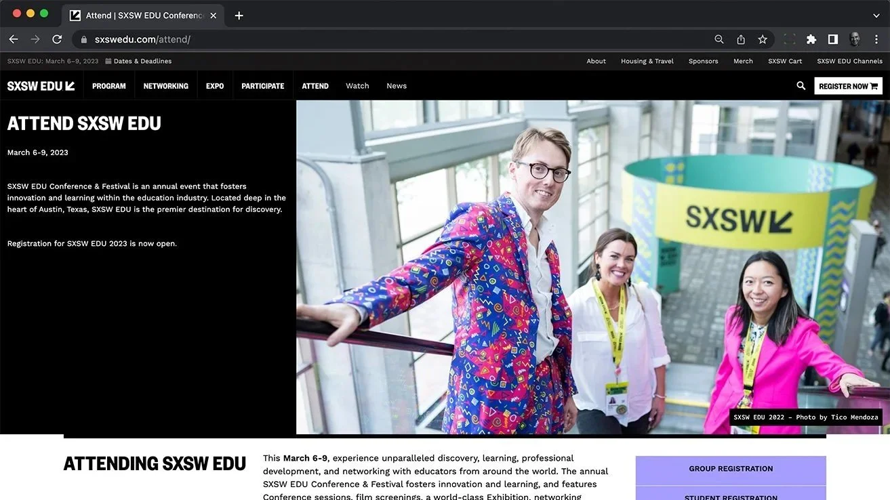Click the macOS green fullscreen window button

tap(44, 14)
